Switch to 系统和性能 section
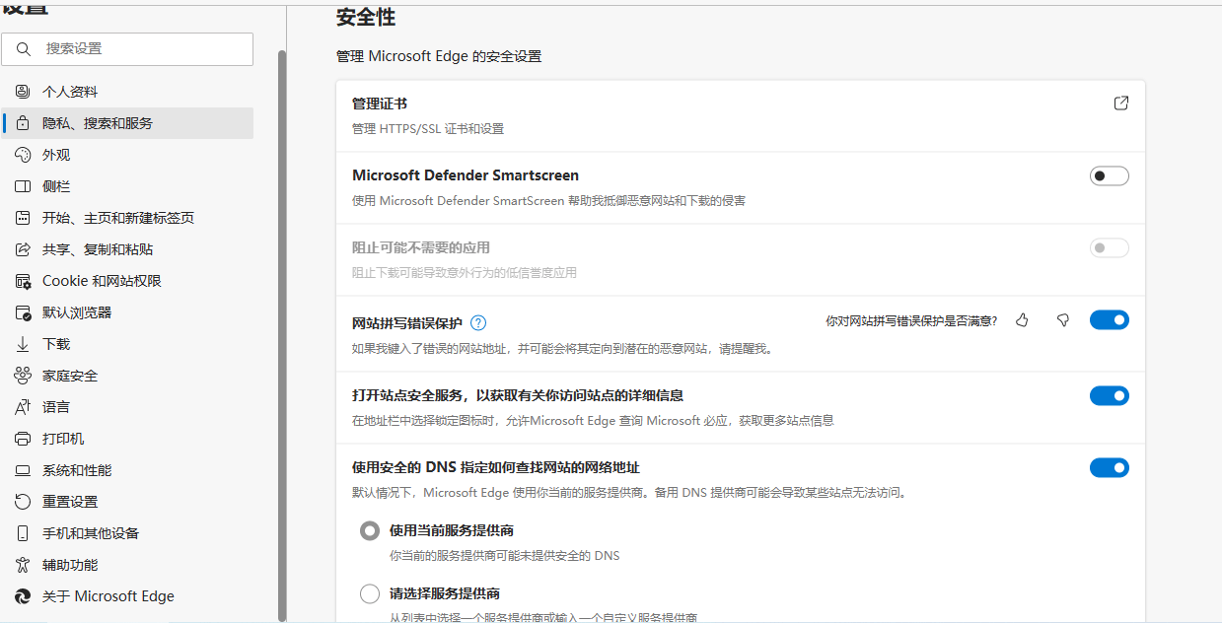The height and width of the screenshot is (623, 1222). (127, 470)
